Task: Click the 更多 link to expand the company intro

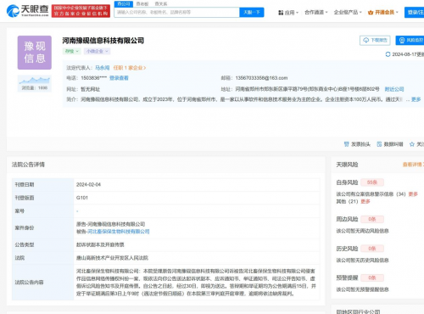Action: coord(416,99)
